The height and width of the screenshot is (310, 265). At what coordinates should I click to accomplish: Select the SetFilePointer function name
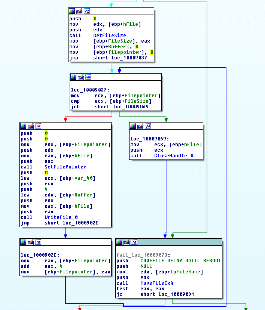coord(65,167)
